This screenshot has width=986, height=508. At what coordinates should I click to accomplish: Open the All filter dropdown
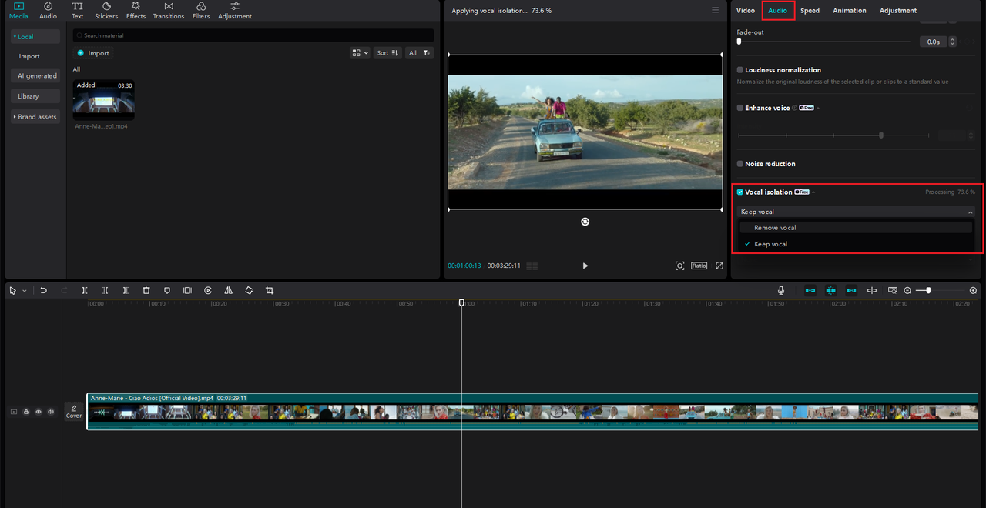pyautogui.click(x=420, y=53)
